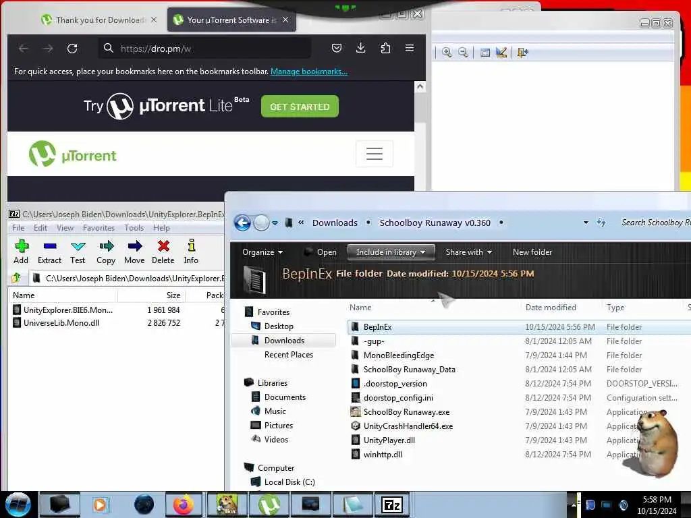Open the address bar history dropdown arrow
This screenshot has width=691, height=518.
tap(586, 223)
